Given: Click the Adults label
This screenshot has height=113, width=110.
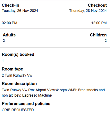Looking at the screenshot, I should [x=9, y=35].
